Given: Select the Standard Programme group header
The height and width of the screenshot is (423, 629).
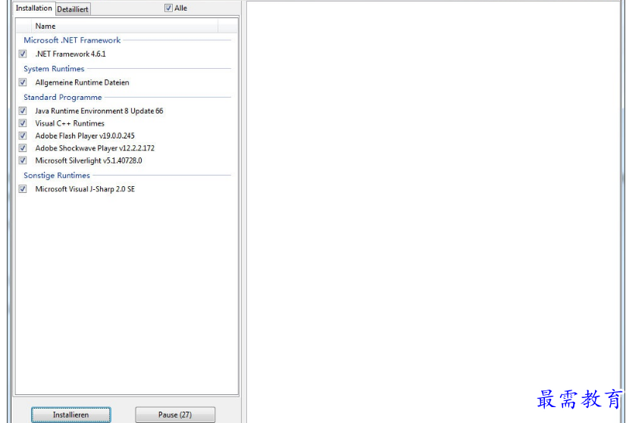Looking at the screenshot, I should (x=63, y=97).
